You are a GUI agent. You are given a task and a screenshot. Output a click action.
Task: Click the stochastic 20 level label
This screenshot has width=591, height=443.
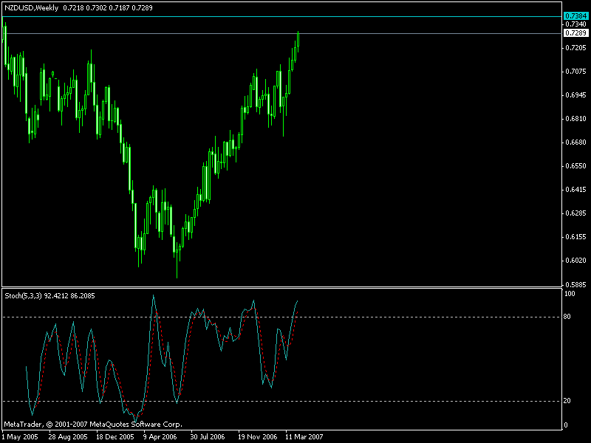(x=567, y=401)
